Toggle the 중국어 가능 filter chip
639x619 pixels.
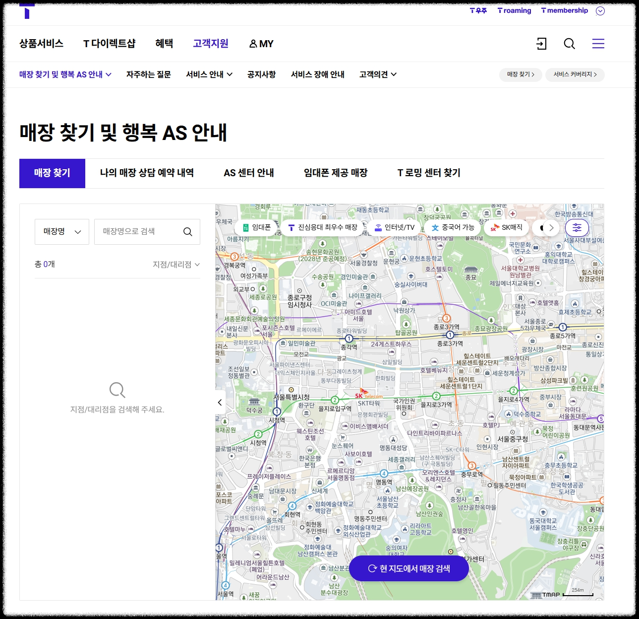click(x=453, y=227)
